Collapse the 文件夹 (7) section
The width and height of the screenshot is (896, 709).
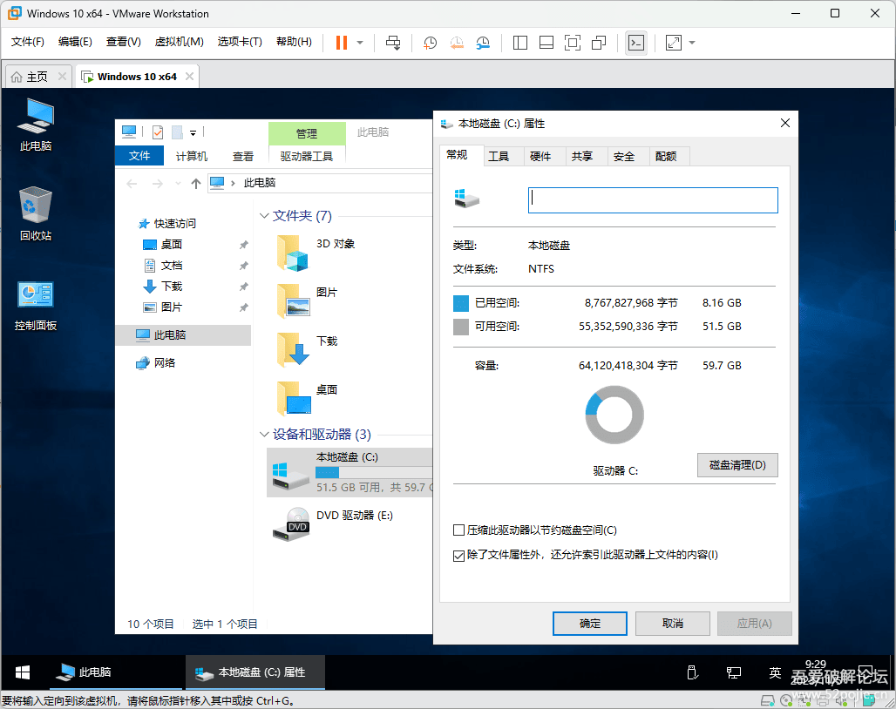coord(263,215)
